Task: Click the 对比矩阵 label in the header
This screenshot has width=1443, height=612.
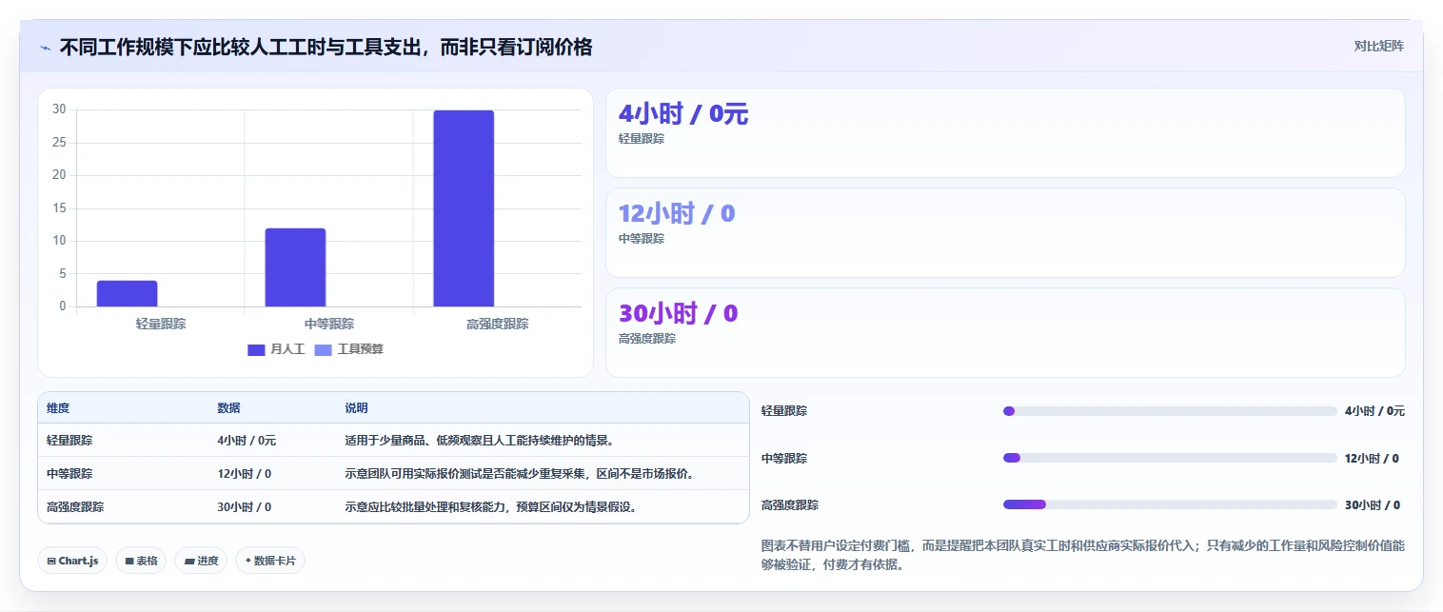Action: click(1378, 46)
